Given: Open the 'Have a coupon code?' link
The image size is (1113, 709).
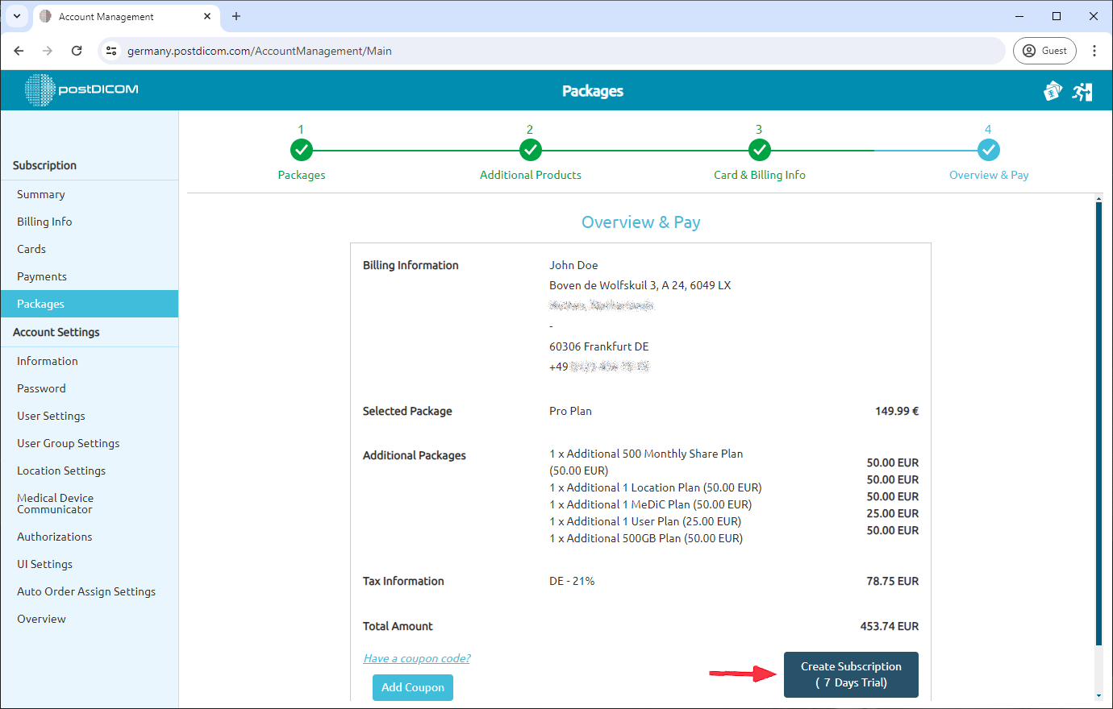Looking at the screenshot, I should pos(416,657).
